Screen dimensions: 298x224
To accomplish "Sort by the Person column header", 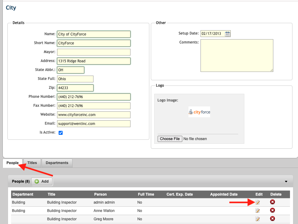I will point(100,194).
